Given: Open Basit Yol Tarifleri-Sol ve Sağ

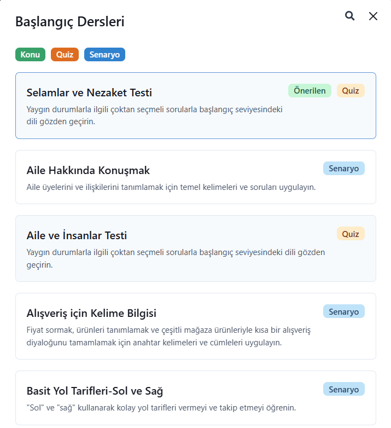Looking at the screenshot, I should 95,391.
